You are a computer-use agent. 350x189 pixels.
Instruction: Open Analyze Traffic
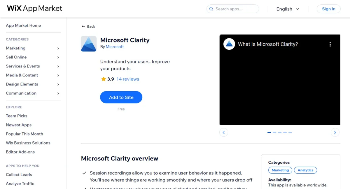click(20, 183)
